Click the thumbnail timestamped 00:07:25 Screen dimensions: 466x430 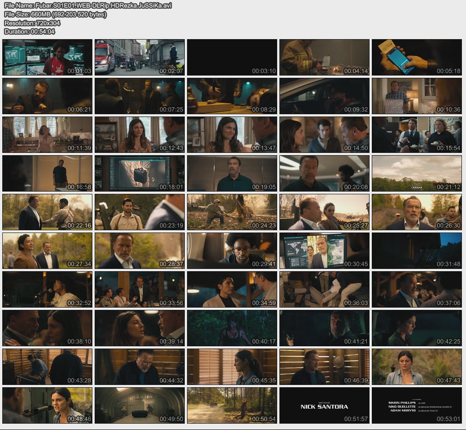coord(140,96)
